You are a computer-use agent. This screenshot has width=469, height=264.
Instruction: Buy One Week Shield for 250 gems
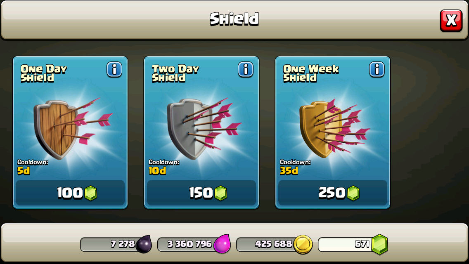coord(333,193)
